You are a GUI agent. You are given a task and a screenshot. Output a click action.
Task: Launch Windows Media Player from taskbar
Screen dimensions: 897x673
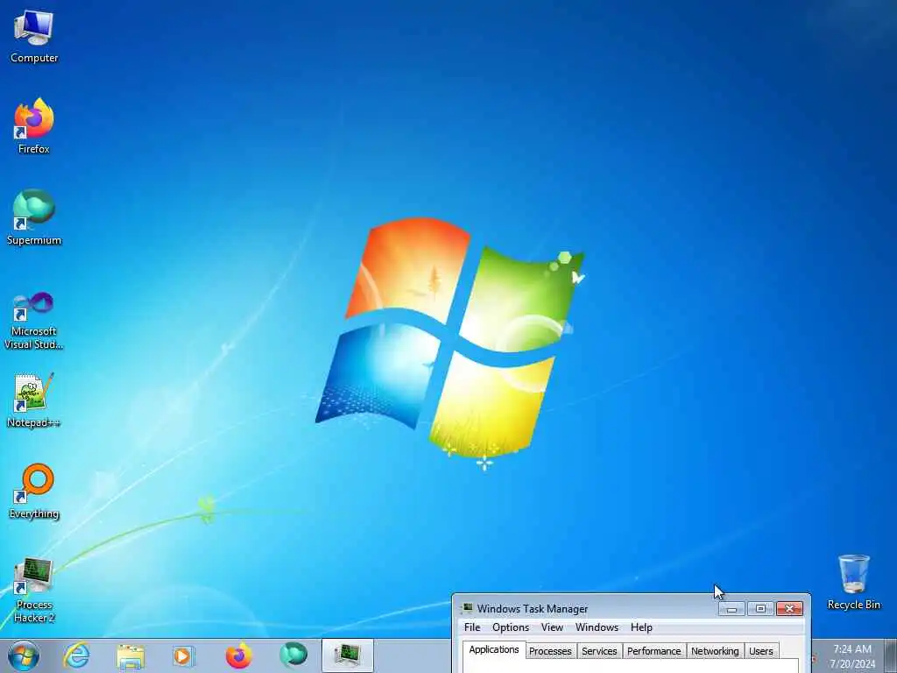click(183, 655)
